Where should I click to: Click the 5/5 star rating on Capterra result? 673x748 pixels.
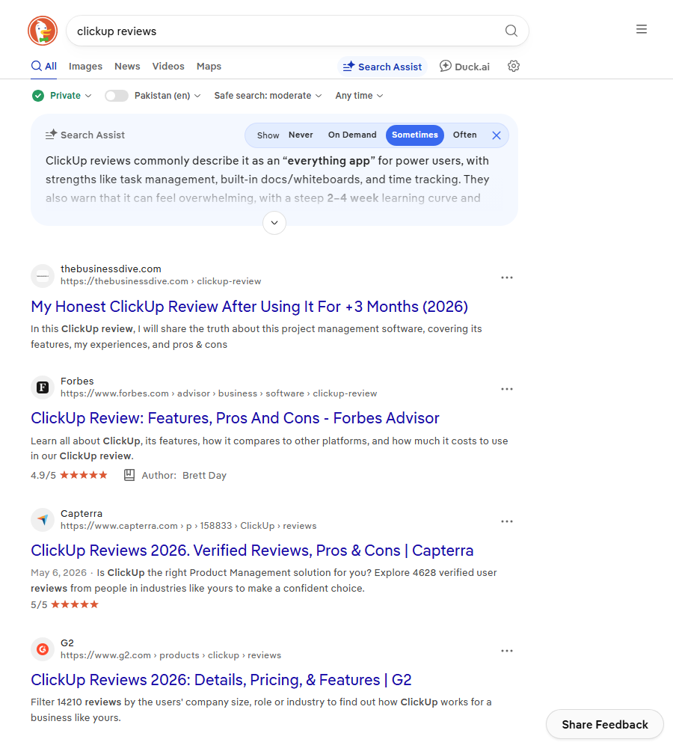click(x=65, y=605)
